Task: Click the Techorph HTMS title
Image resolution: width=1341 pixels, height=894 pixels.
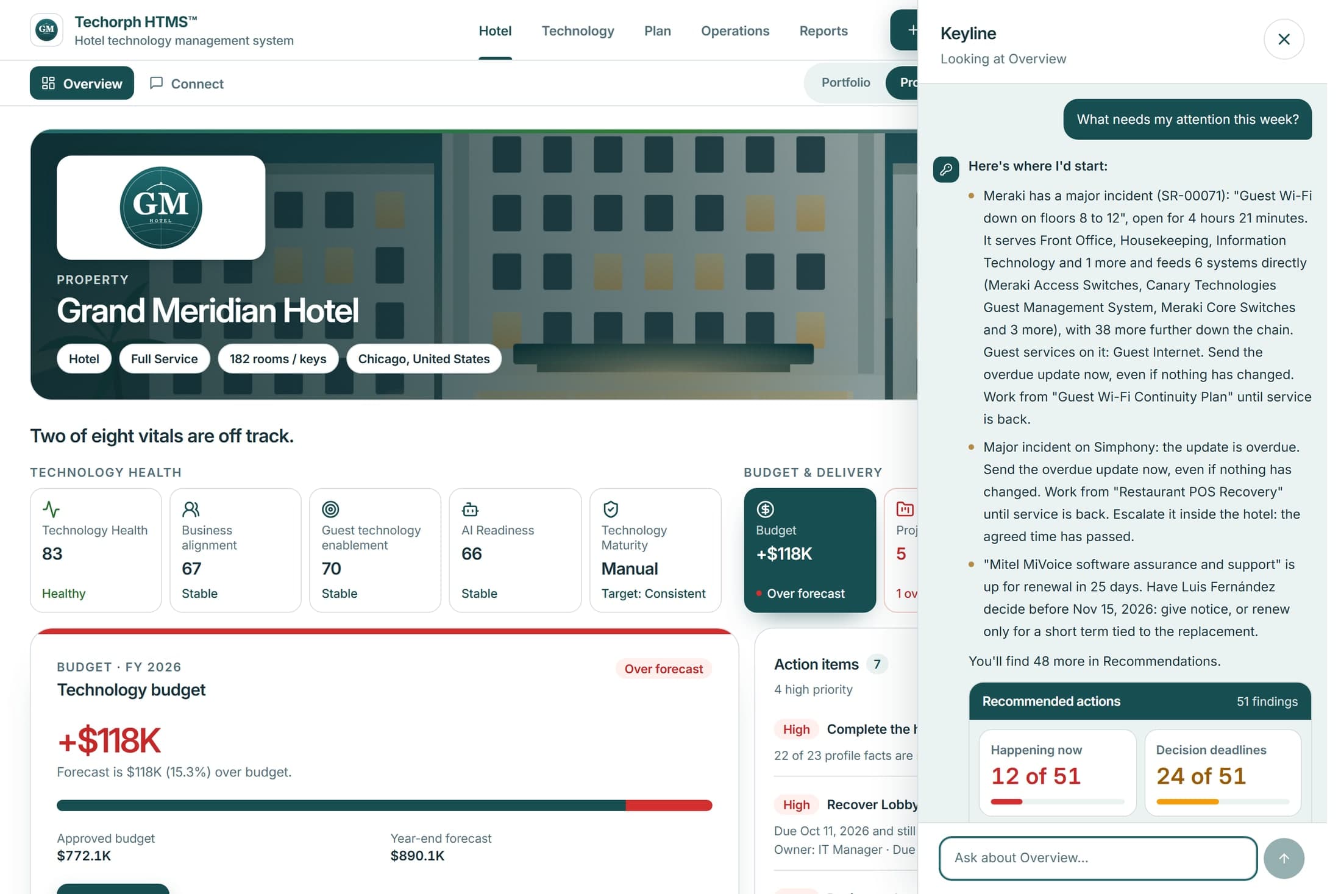Action: pyautogui.click(x=136, y=22)
